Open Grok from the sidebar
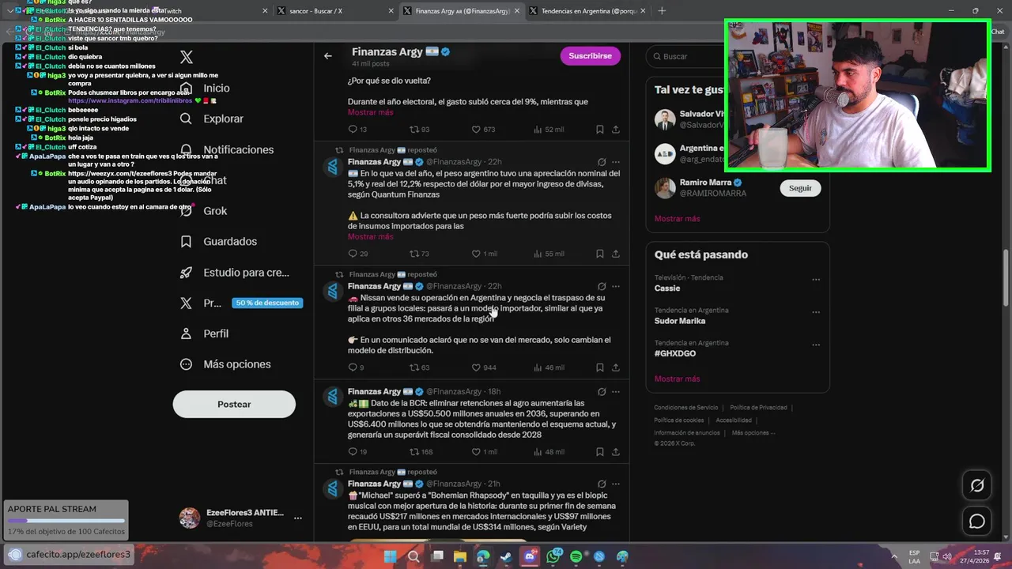This screenshot has height=569, width=1012. 203,211
